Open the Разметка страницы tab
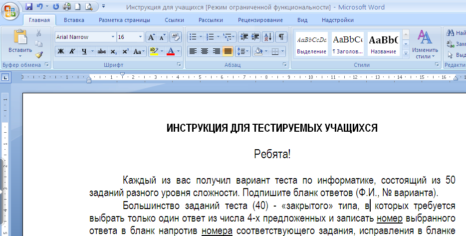The width and height of the screenshot is (466, 236). (125, 20)
